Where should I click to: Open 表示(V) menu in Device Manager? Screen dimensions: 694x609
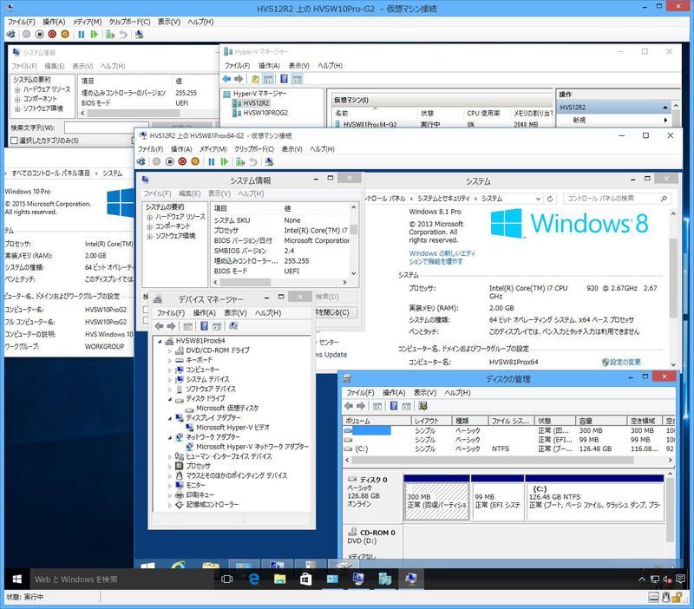click(x=235, y=313)
